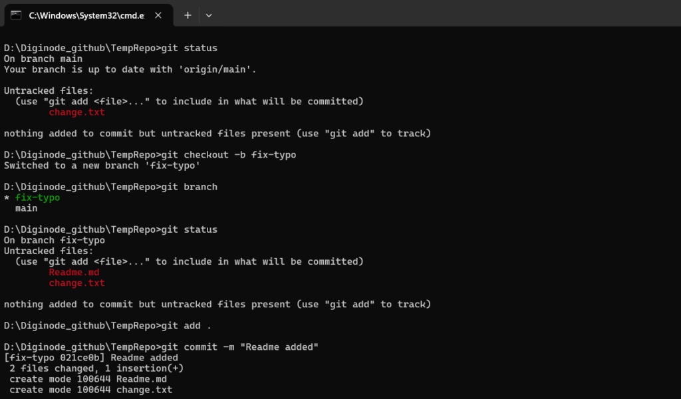Click the "On branch fix-typo" output line
Screen dimensions: 681x399
click(55, 240)
